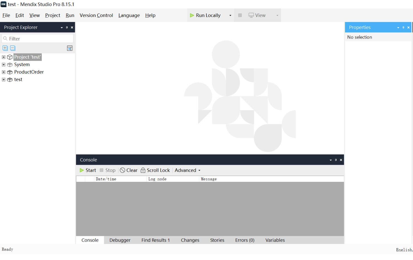Open the Language menu
This screenshot has width=413, height=260.
point(129,15)
